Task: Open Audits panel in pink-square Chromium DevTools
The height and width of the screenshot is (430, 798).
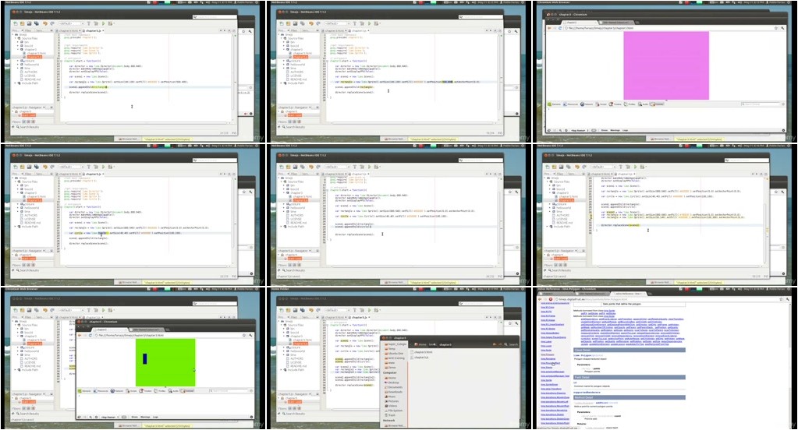Action: [x=643, y=104]
